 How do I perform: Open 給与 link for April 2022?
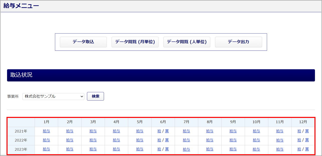pos(116,140)
